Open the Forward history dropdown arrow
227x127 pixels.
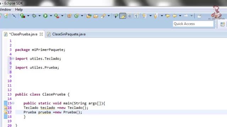(192, 16)
